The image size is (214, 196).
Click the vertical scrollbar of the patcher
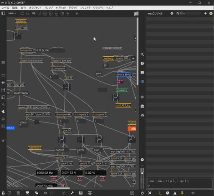point(138,51)
